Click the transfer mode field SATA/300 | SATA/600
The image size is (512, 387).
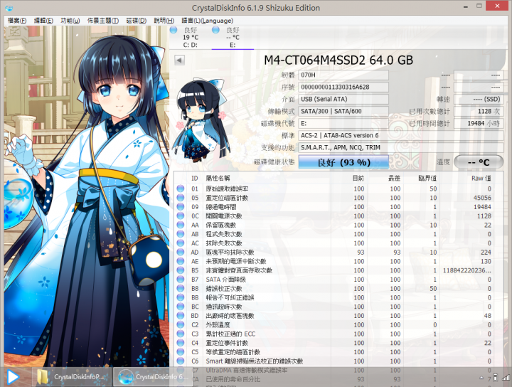click(343, 112)
